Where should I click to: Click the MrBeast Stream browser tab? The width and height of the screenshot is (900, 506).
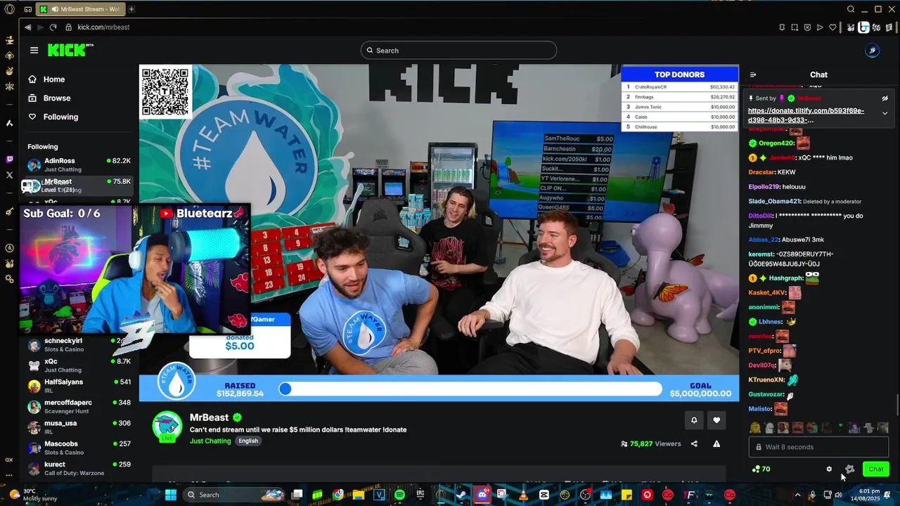pyautogui.click(x=81, y=9)
